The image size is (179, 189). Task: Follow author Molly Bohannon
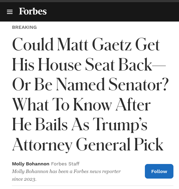click(159, 171)
